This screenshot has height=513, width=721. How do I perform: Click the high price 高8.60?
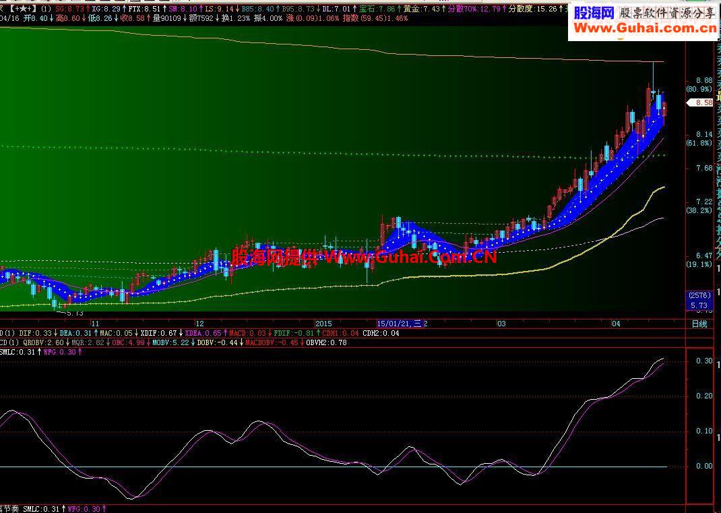67,18
